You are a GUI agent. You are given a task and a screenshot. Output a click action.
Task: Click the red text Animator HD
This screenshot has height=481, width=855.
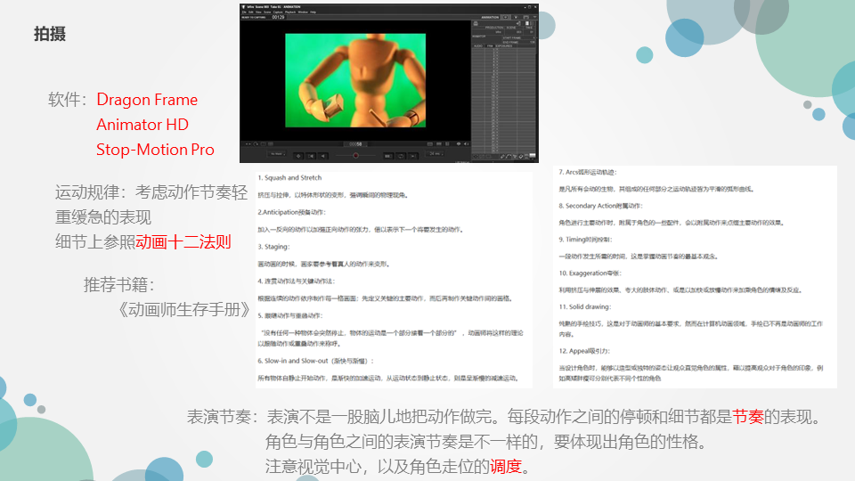tap(142, 125)
